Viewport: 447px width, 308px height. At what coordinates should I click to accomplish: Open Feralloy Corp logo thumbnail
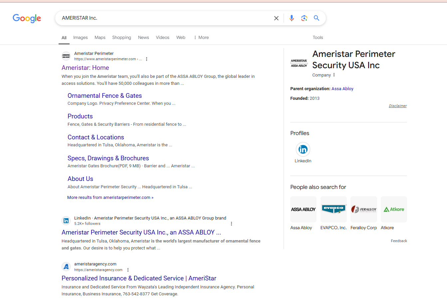pos(364,209)
